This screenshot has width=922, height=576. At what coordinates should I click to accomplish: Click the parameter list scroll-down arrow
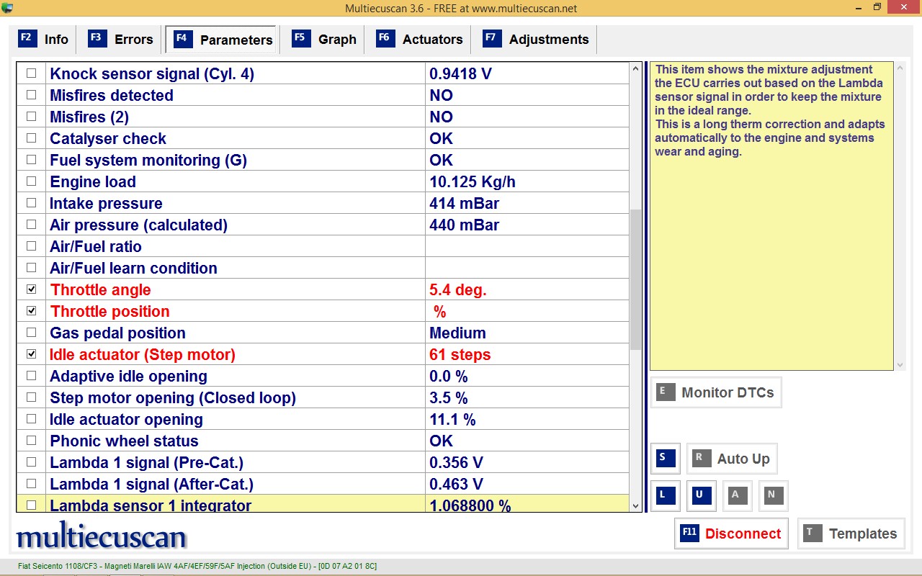(635, 505)
